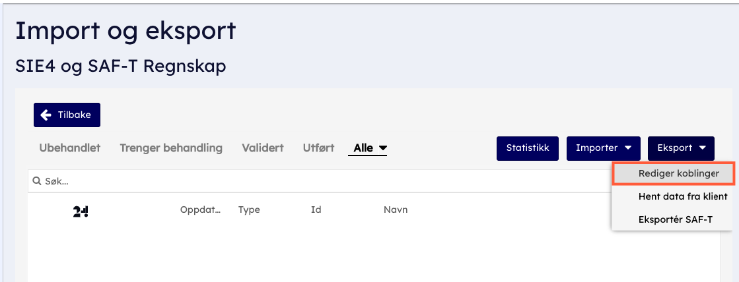Go to the Utført tab
This screenshot has height=282, width=739.
pyautogui.click(x=318, y=148)
